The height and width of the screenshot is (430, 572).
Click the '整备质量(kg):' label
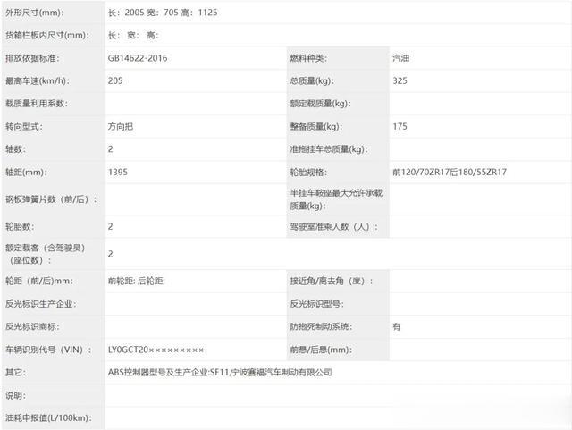315,127
